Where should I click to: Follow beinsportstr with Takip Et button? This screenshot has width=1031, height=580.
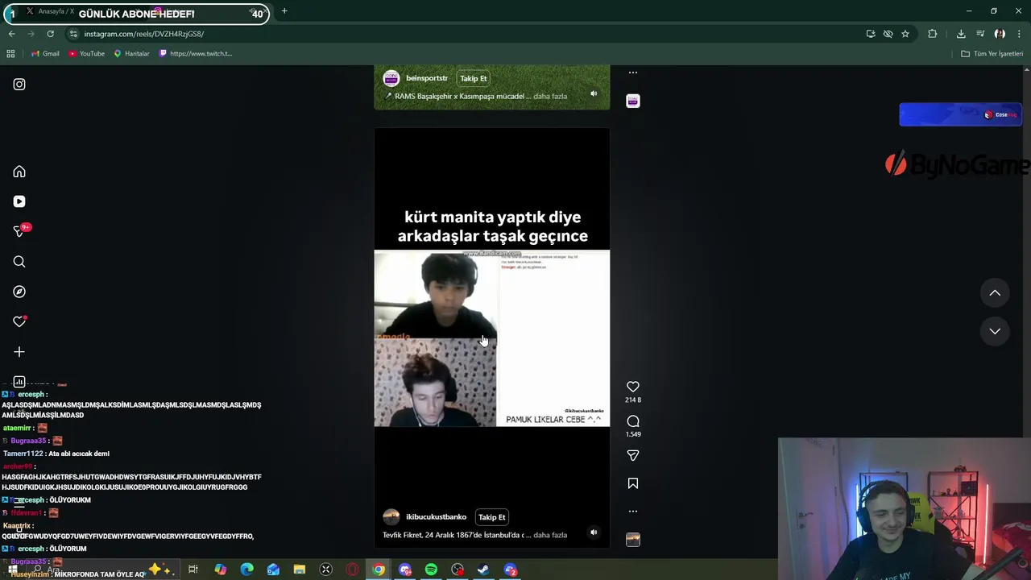[474, 78]
